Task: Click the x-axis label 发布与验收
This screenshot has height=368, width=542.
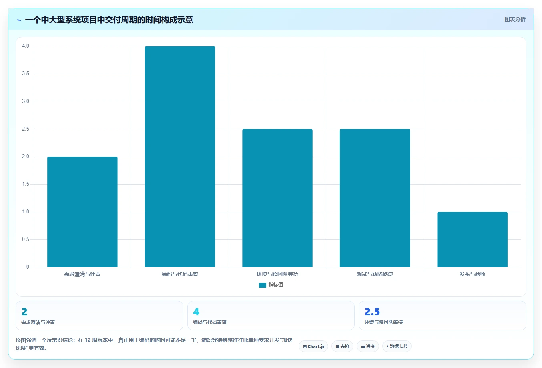Action: pos(472,274)
